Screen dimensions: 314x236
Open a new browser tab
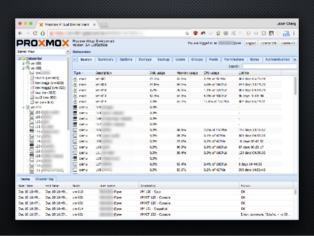coord(104,25)
